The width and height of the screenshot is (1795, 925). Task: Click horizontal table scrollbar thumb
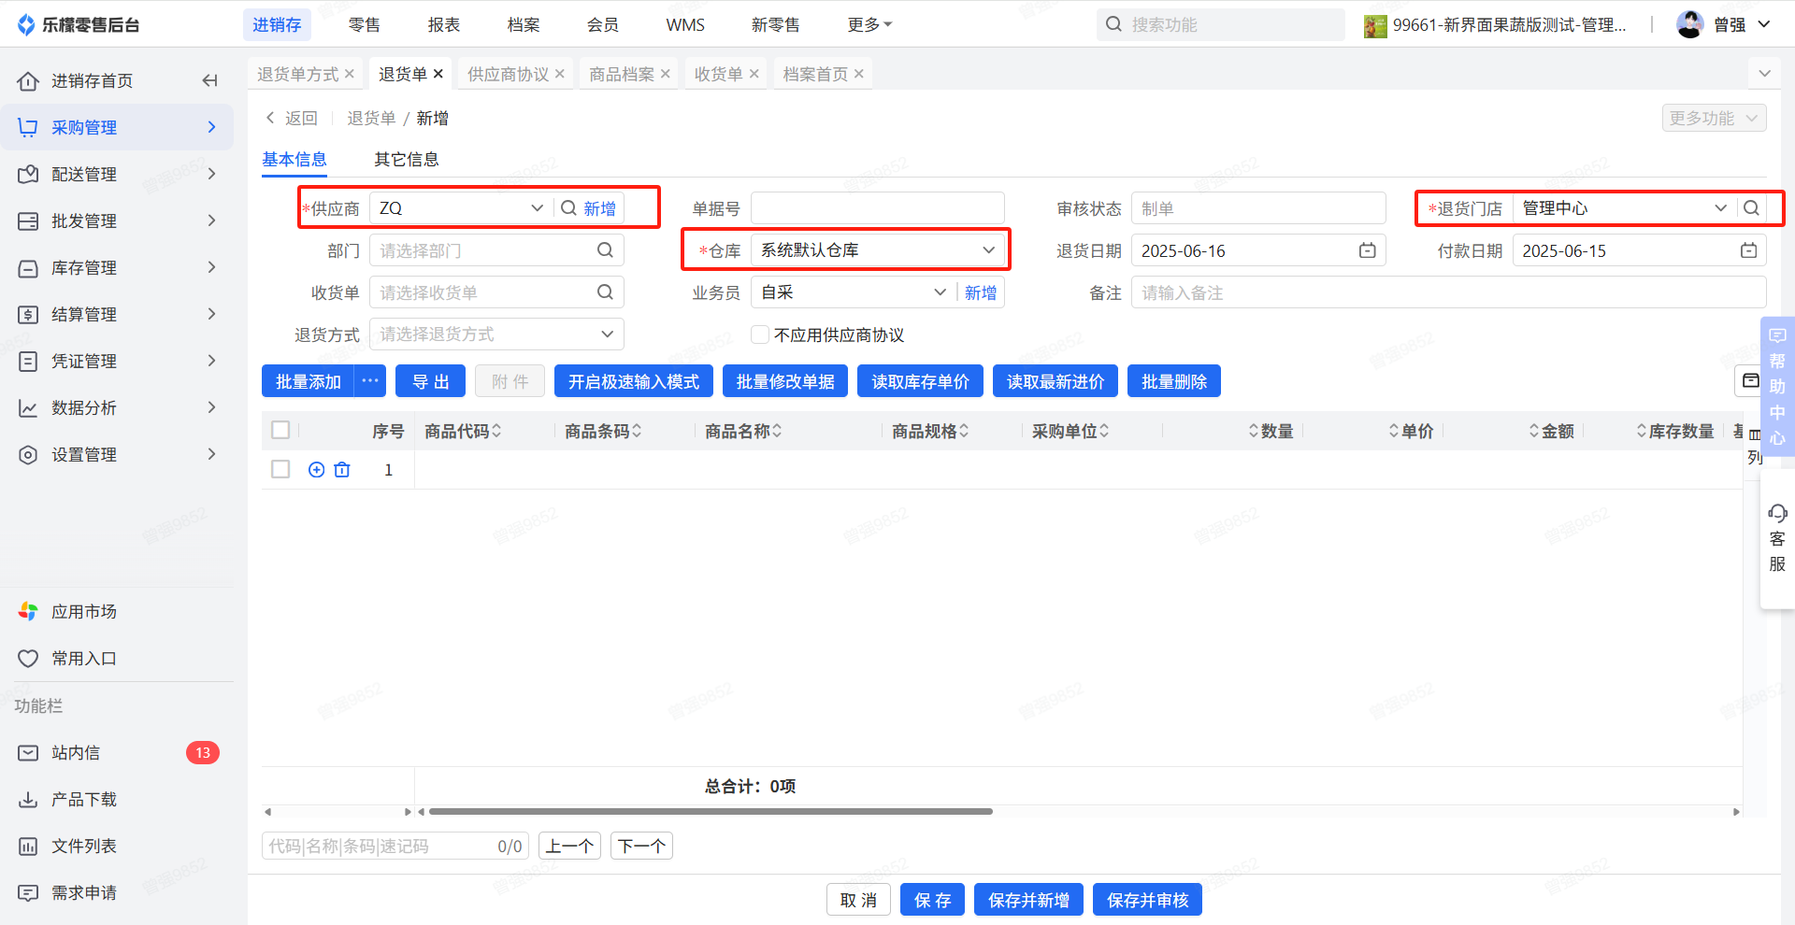click(x=711, y=812)
